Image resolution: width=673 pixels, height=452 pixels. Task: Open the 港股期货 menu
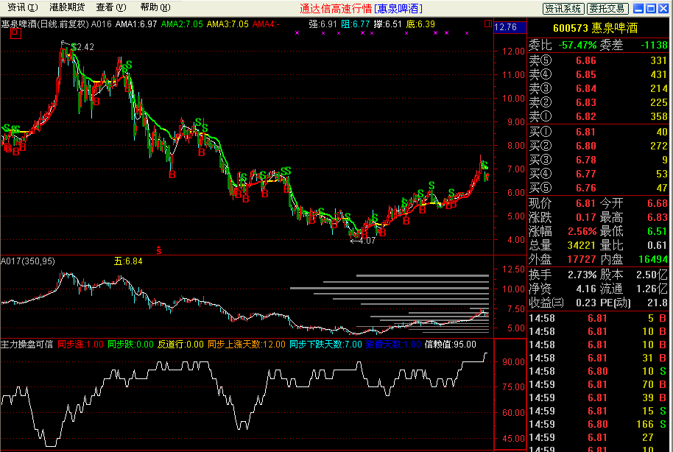tap(67, 7)
